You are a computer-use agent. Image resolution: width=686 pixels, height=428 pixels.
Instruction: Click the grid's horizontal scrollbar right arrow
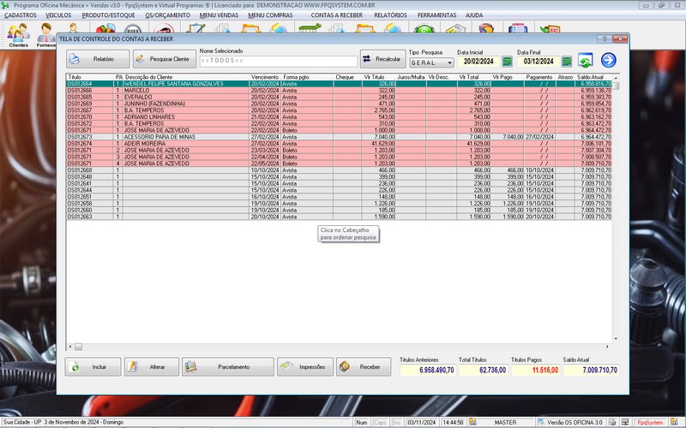coord(607,347)
